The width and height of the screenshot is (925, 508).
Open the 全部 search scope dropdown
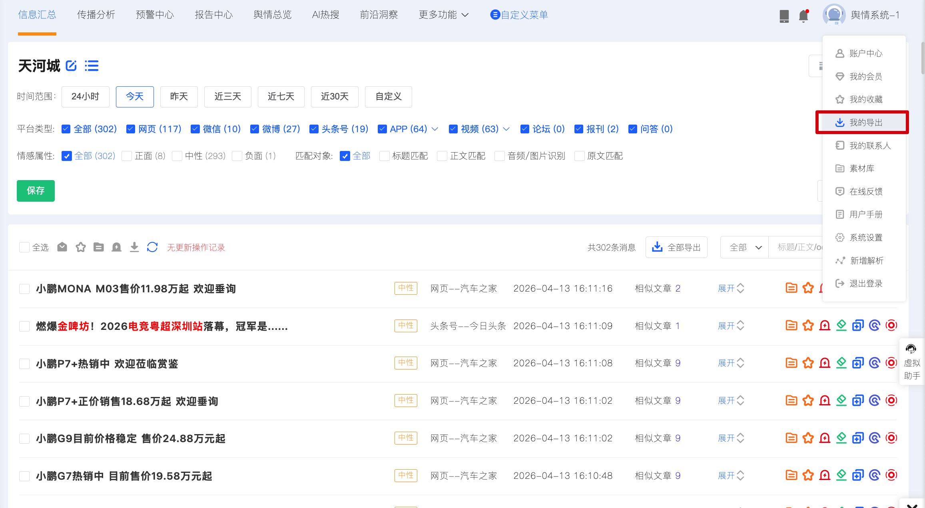click(744, 247)
